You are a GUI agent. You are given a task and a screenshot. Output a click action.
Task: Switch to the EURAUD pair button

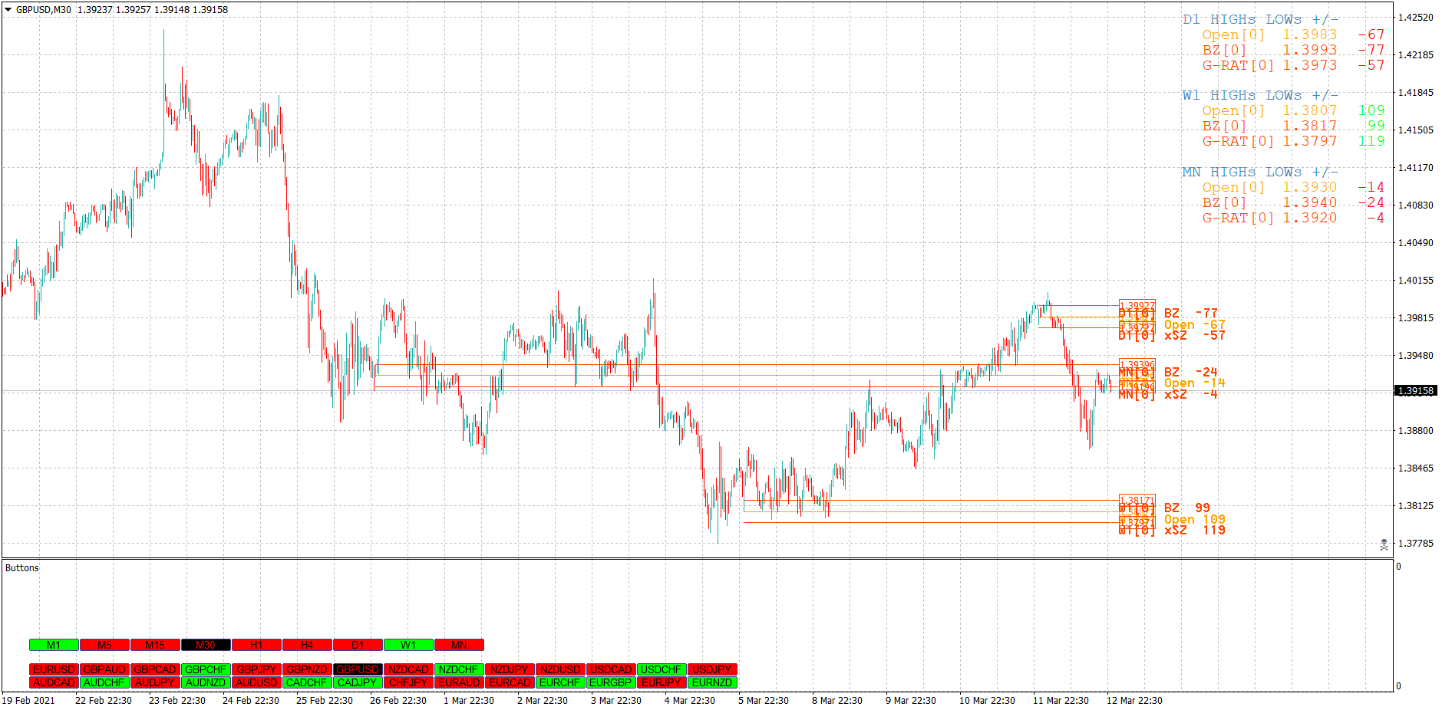459,682
